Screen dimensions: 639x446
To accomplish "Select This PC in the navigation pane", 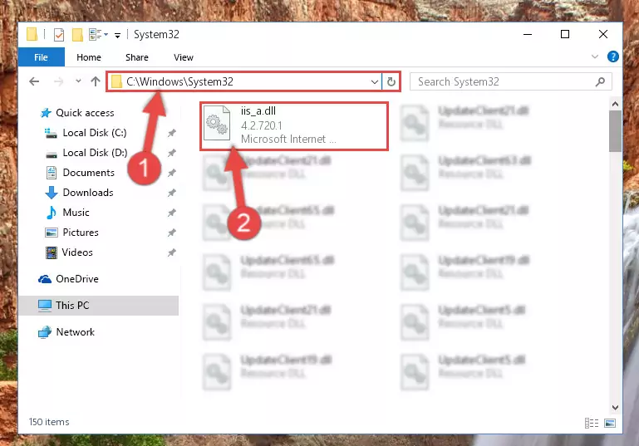I will coord(99,306).
